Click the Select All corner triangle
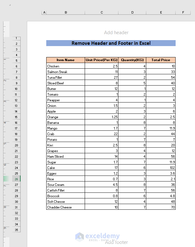This screenshot has width=195, height=247. (x=10, y=5)
